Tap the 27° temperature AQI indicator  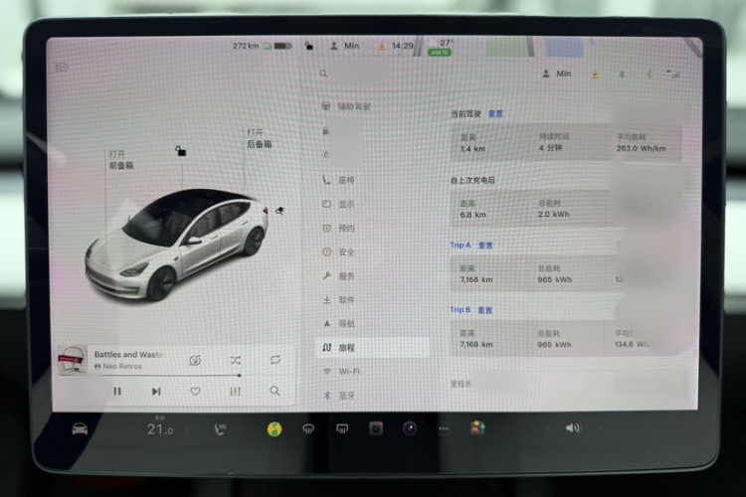tap(441, 48)
